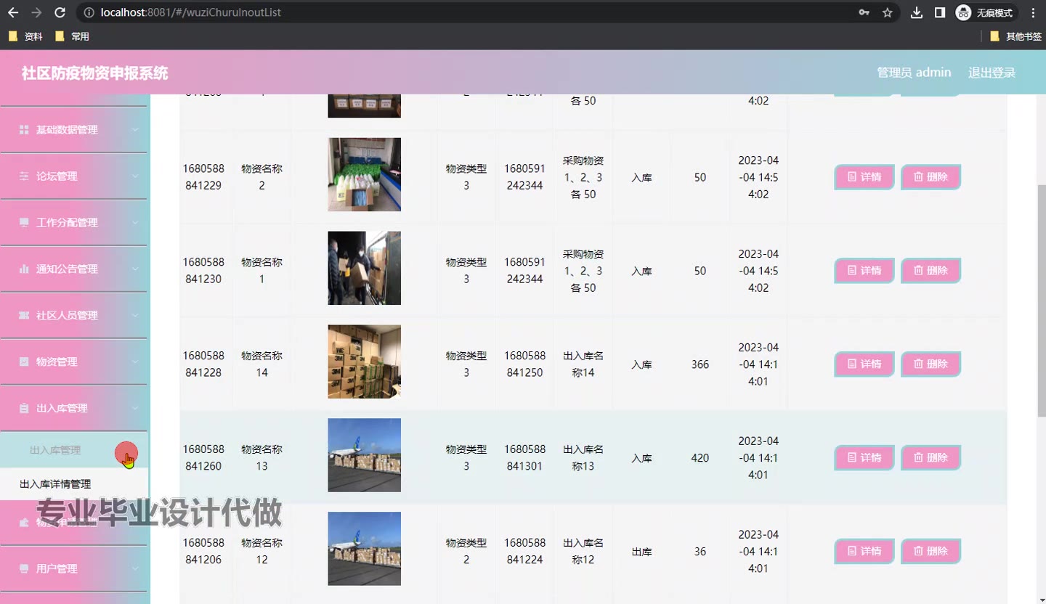
Task: Expand the 论坛管理 sidebar section
Action: 74,176
